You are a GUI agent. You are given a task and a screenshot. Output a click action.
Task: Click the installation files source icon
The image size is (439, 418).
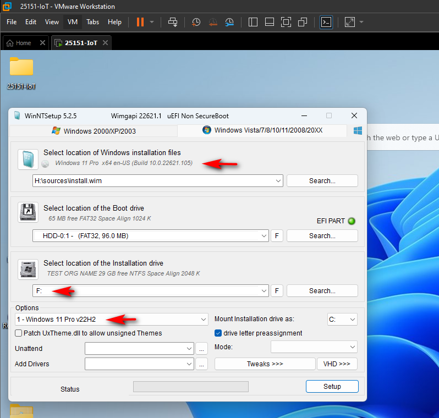tap(28, 159)
